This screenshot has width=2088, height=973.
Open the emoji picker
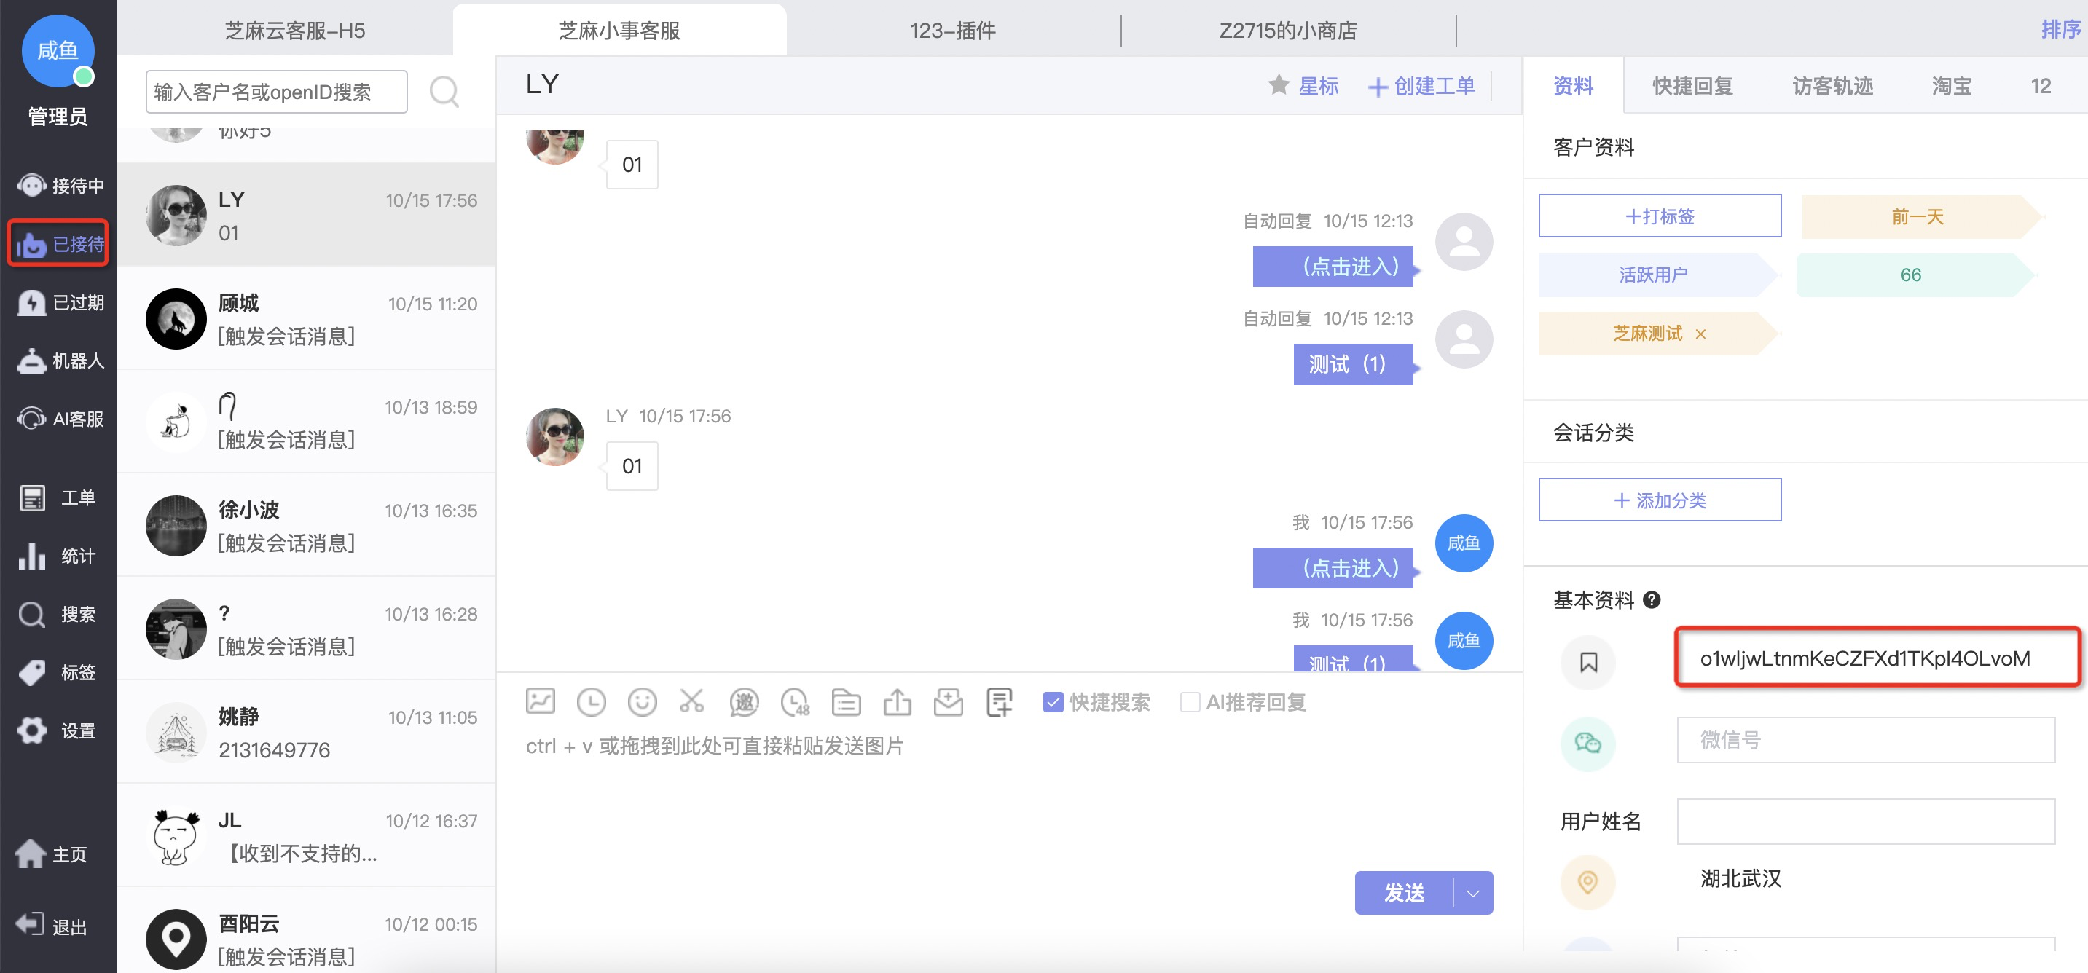pyautogui.click(x=642, y=701)
